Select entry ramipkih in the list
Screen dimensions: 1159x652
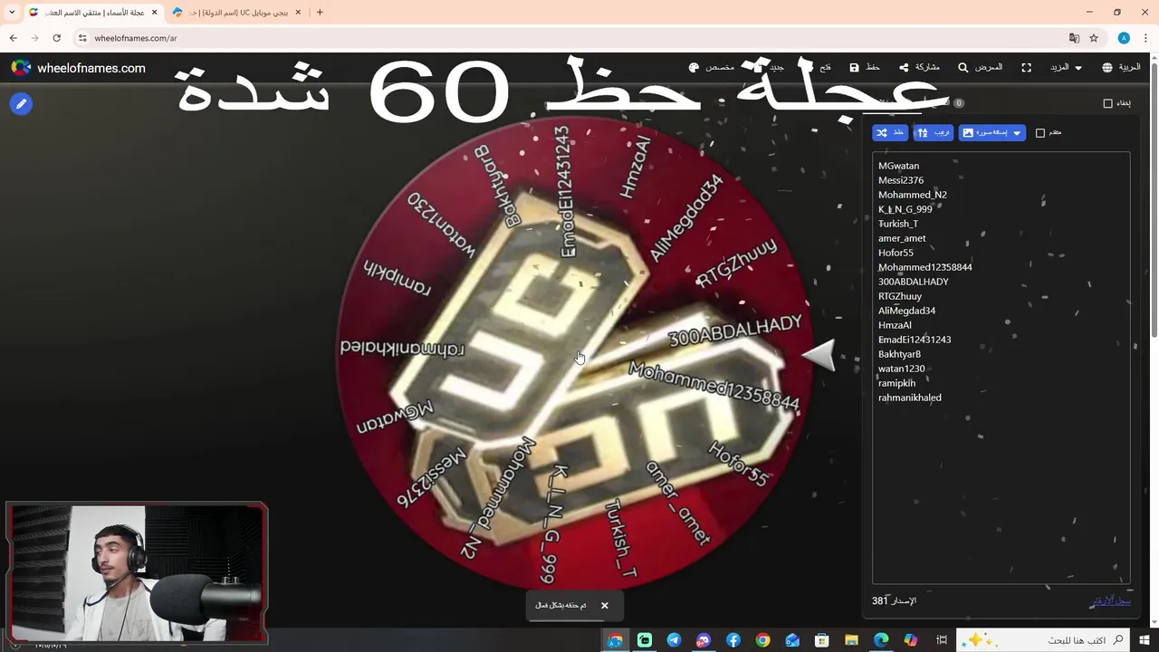pos(896,383)
